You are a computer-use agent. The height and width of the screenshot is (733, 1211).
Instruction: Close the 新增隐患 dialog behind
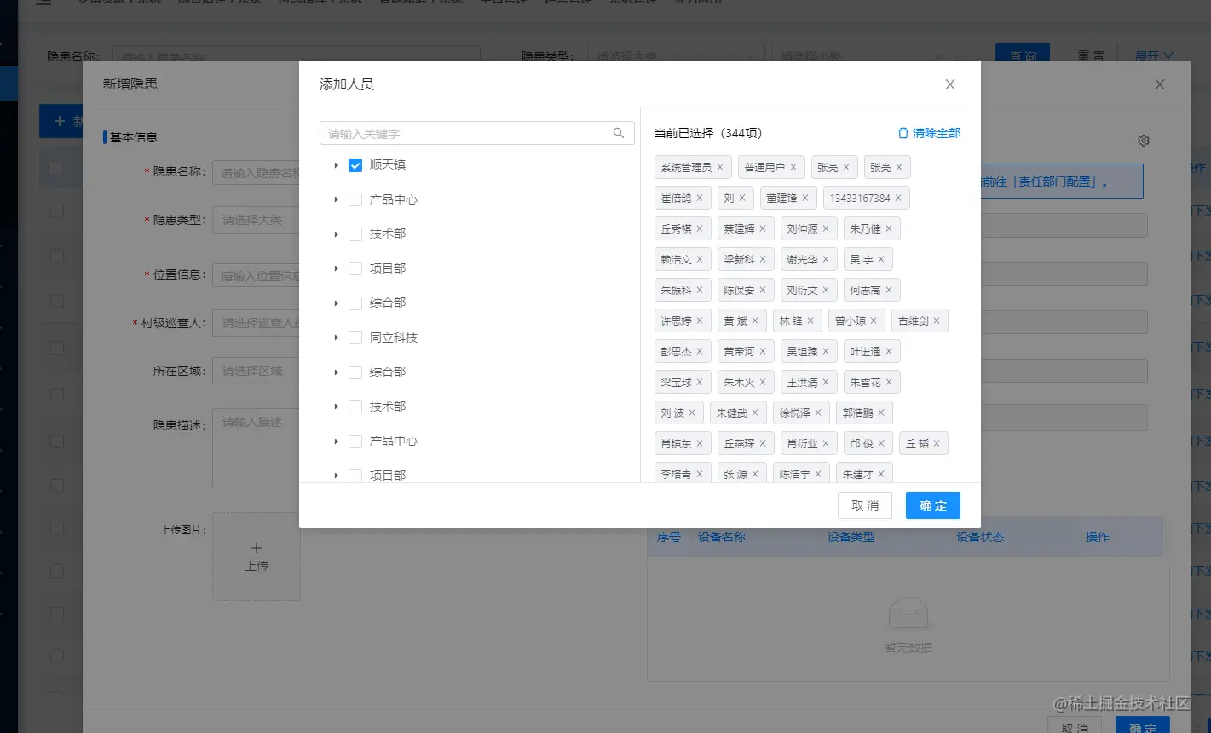coord(1160,84)
